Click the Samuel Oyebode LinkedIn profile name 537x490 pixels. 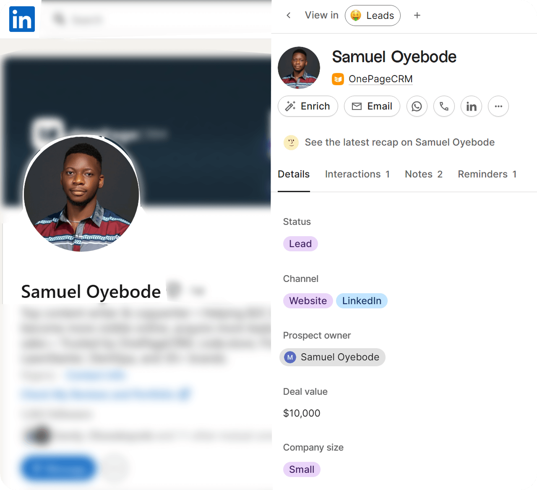[x=91, y=292]
